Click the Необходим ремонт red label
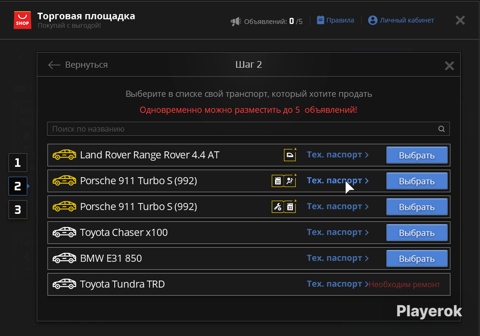 coord(404,285)
